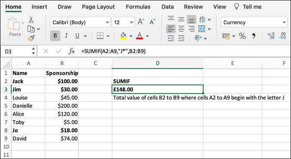Increase decimal places

[x=271, y=36]
